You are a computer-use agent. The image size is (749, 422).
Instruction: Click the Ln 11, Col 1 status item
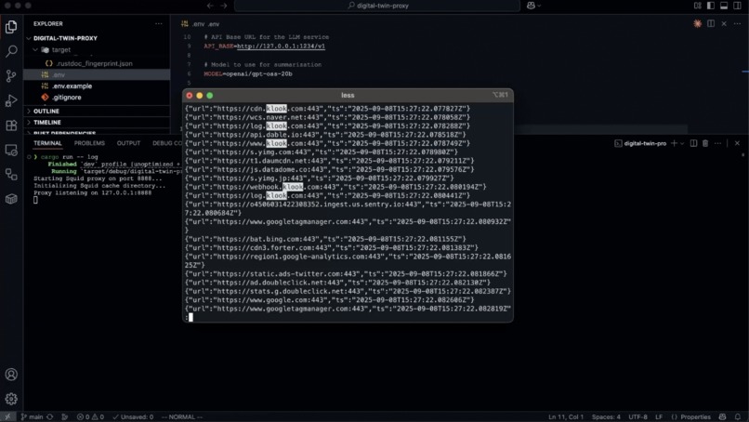[x=566, y=416]
